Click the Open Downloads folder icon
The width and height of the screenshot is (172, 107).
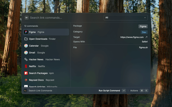pos(26,39)
